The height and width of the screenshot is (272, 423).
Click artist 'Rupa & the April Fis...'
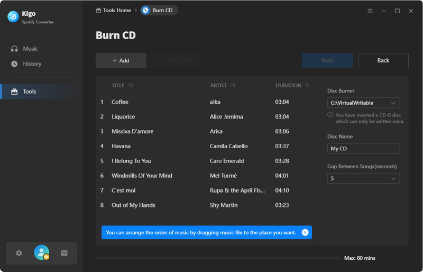tap(237, 191)
